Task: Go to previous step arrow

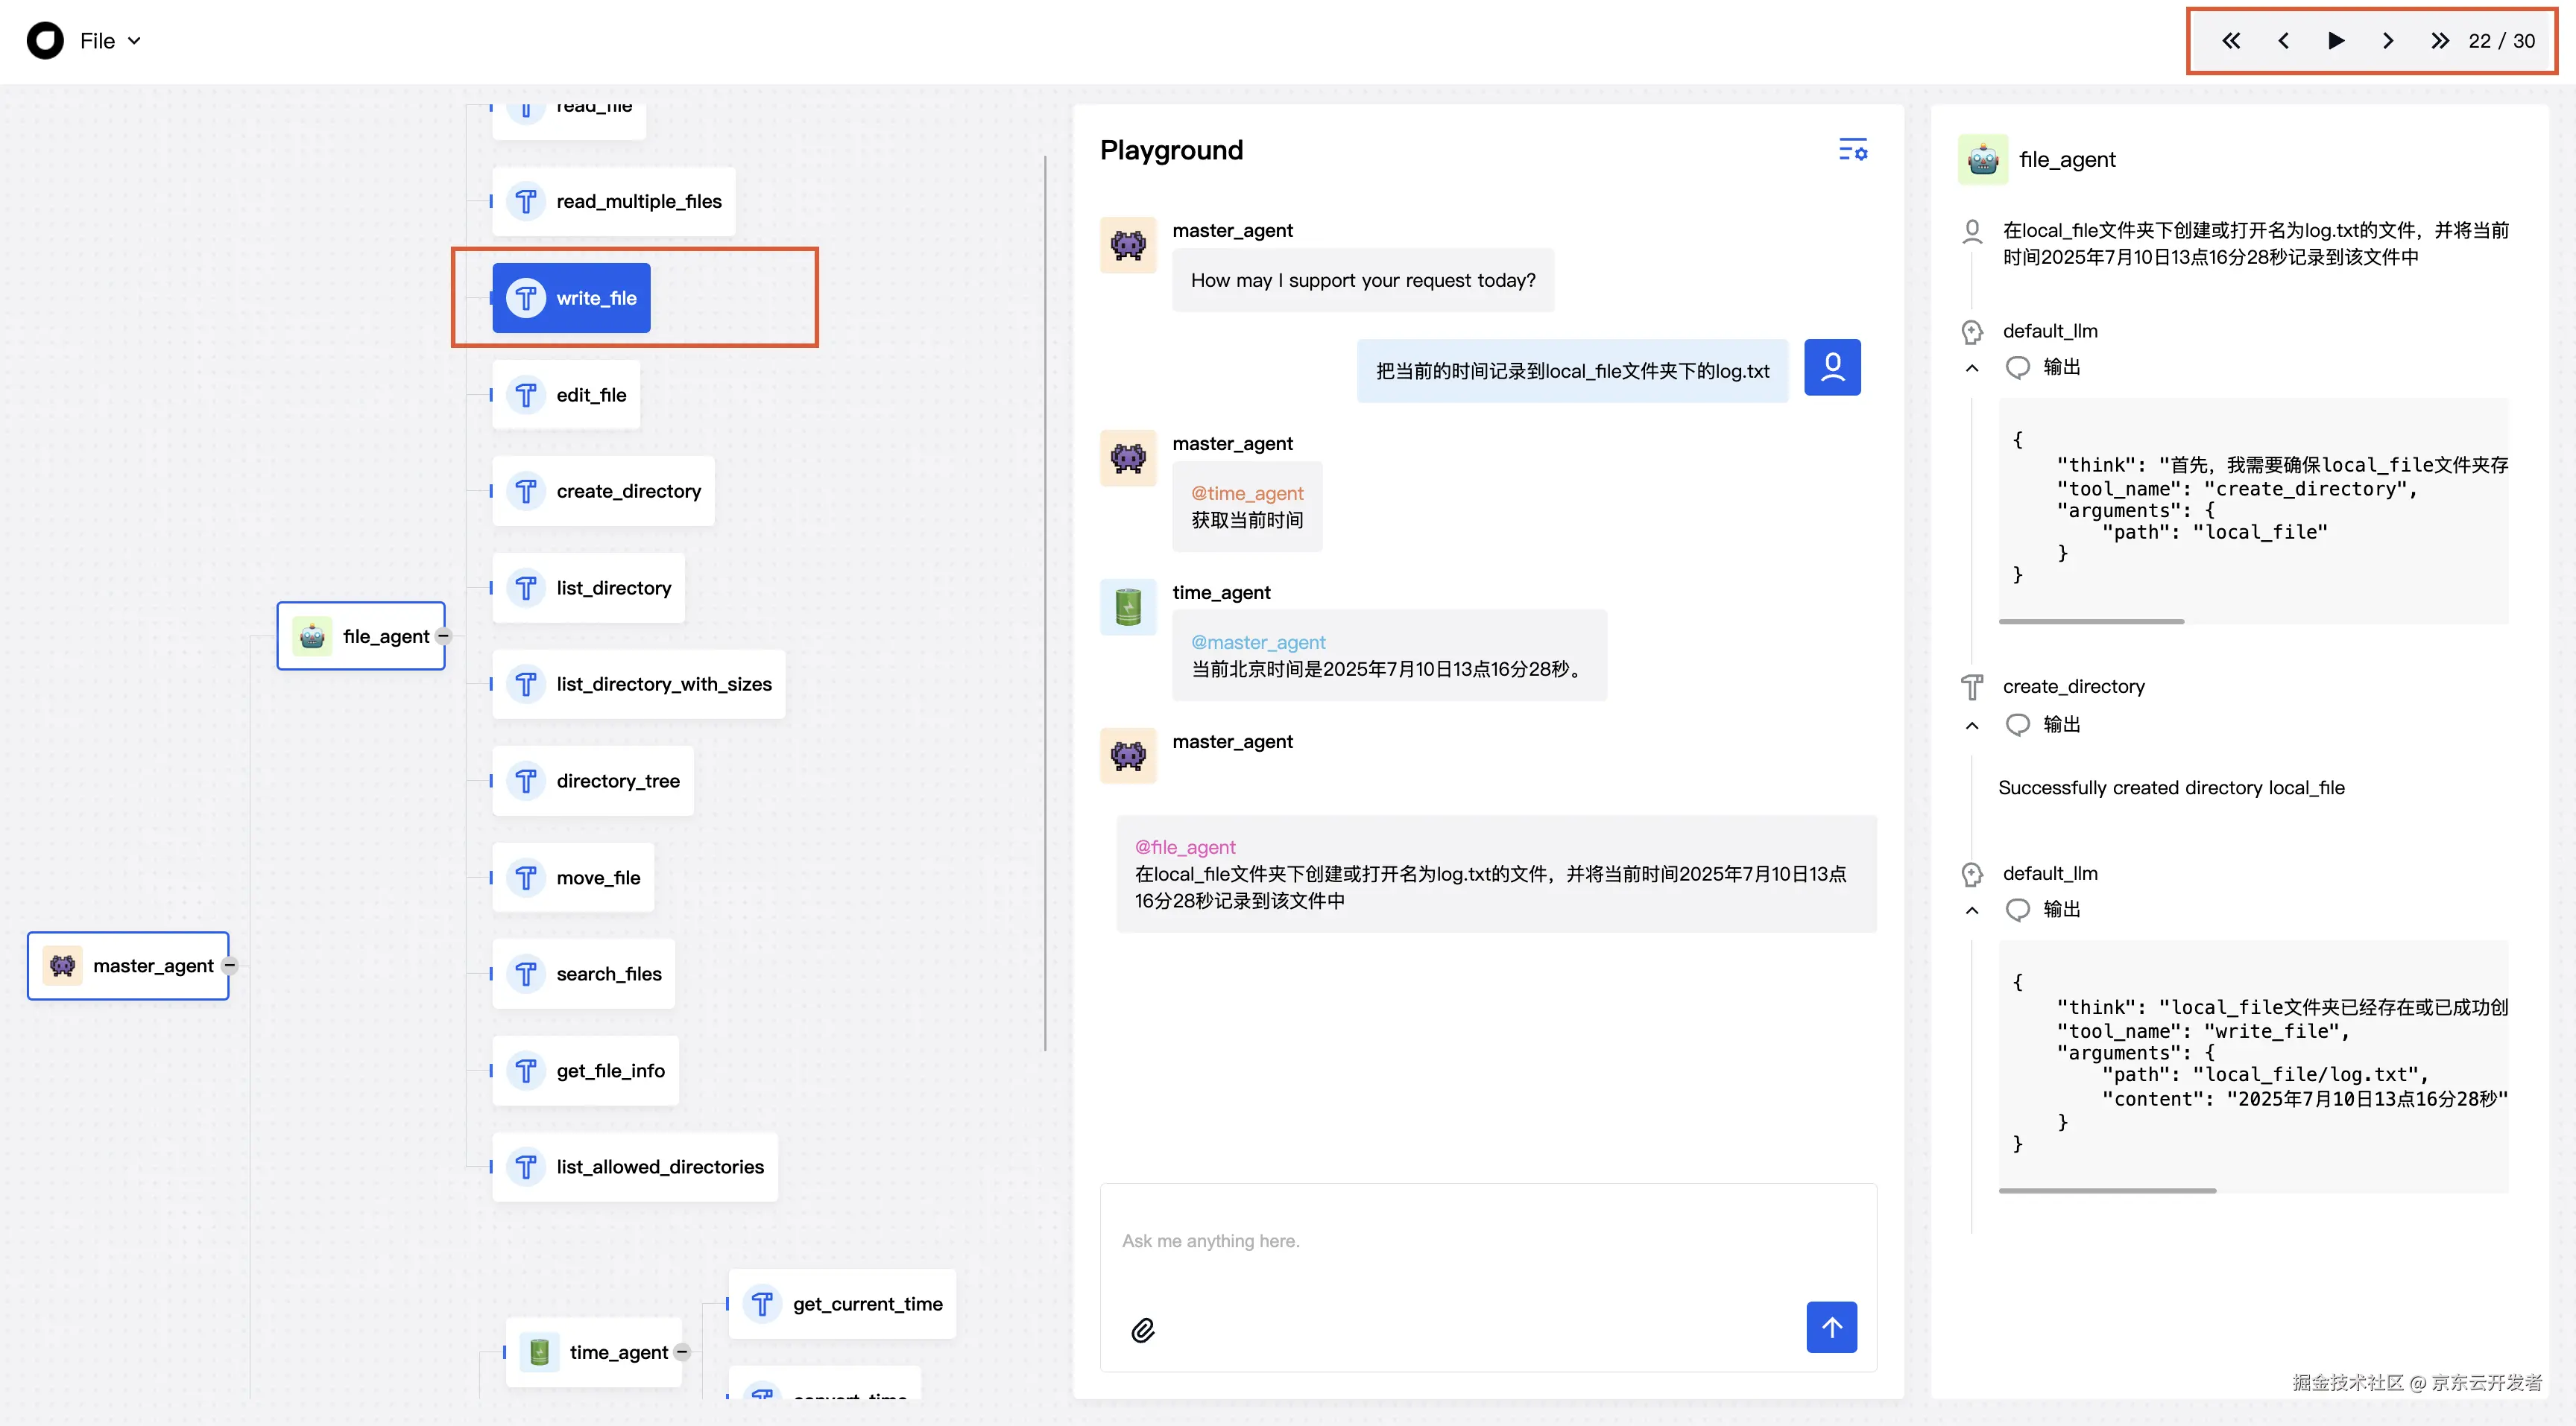Action: click(2283, 41)
